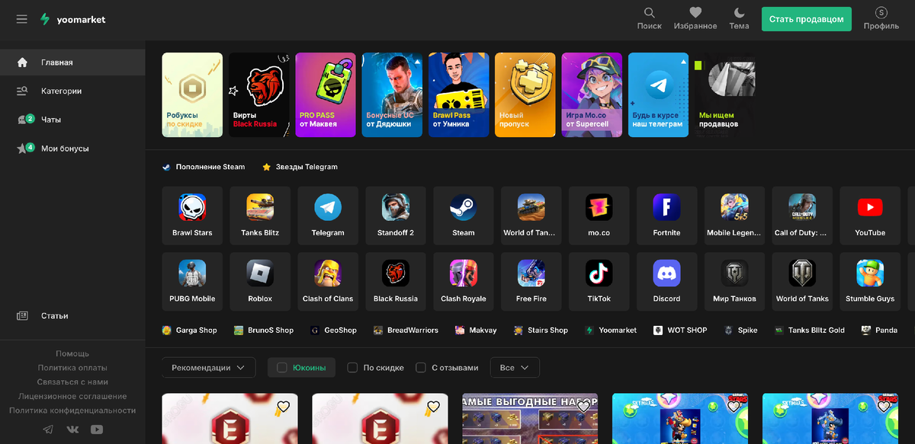Expand the Рекомендации sort dropdown
Screen dimensions: 915x444
208,368
